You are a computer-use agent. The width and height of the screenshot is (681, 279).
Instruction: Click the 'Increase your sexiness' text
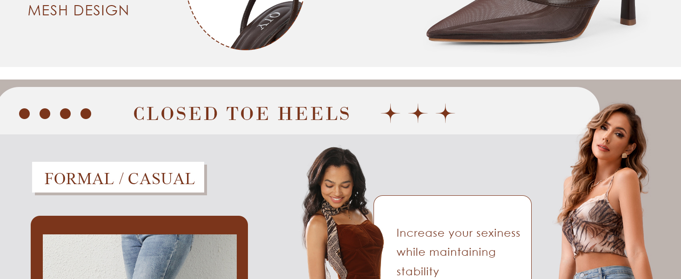pyautogui.click(x=458, y=233)
